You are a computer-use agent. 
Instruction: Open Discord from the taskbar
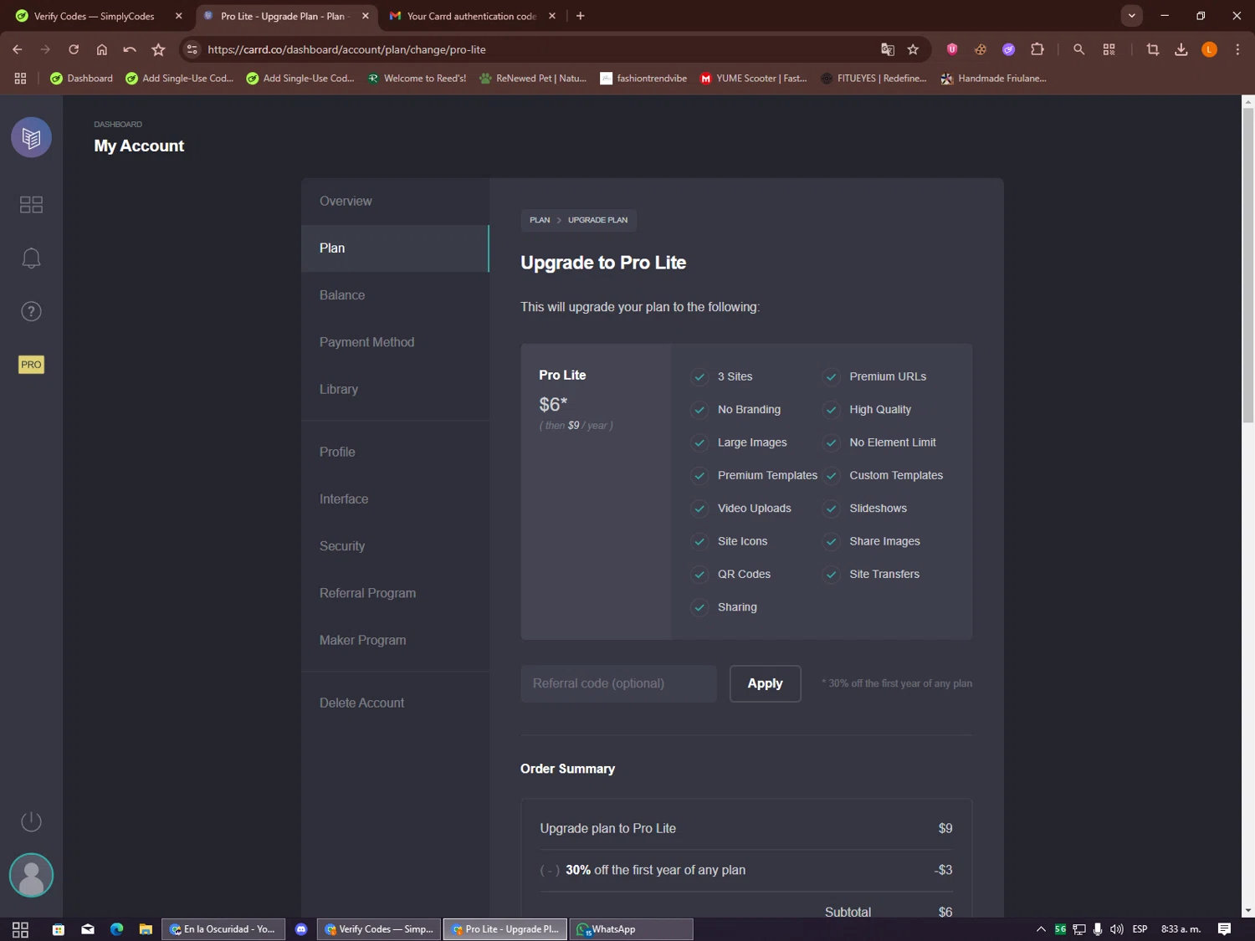(x=301, y=929)
